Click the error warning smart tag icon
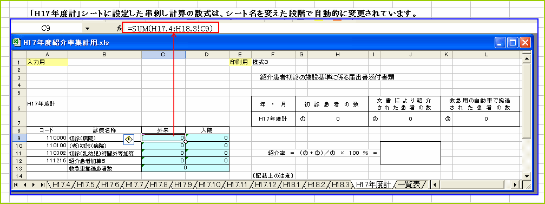The height and width of the screenshot is (204, 545). coord(129,139)
